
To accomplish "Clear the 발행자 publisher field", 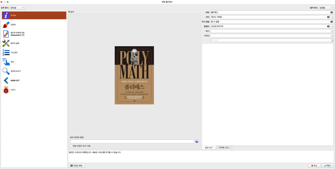I will tap(328, 26).
